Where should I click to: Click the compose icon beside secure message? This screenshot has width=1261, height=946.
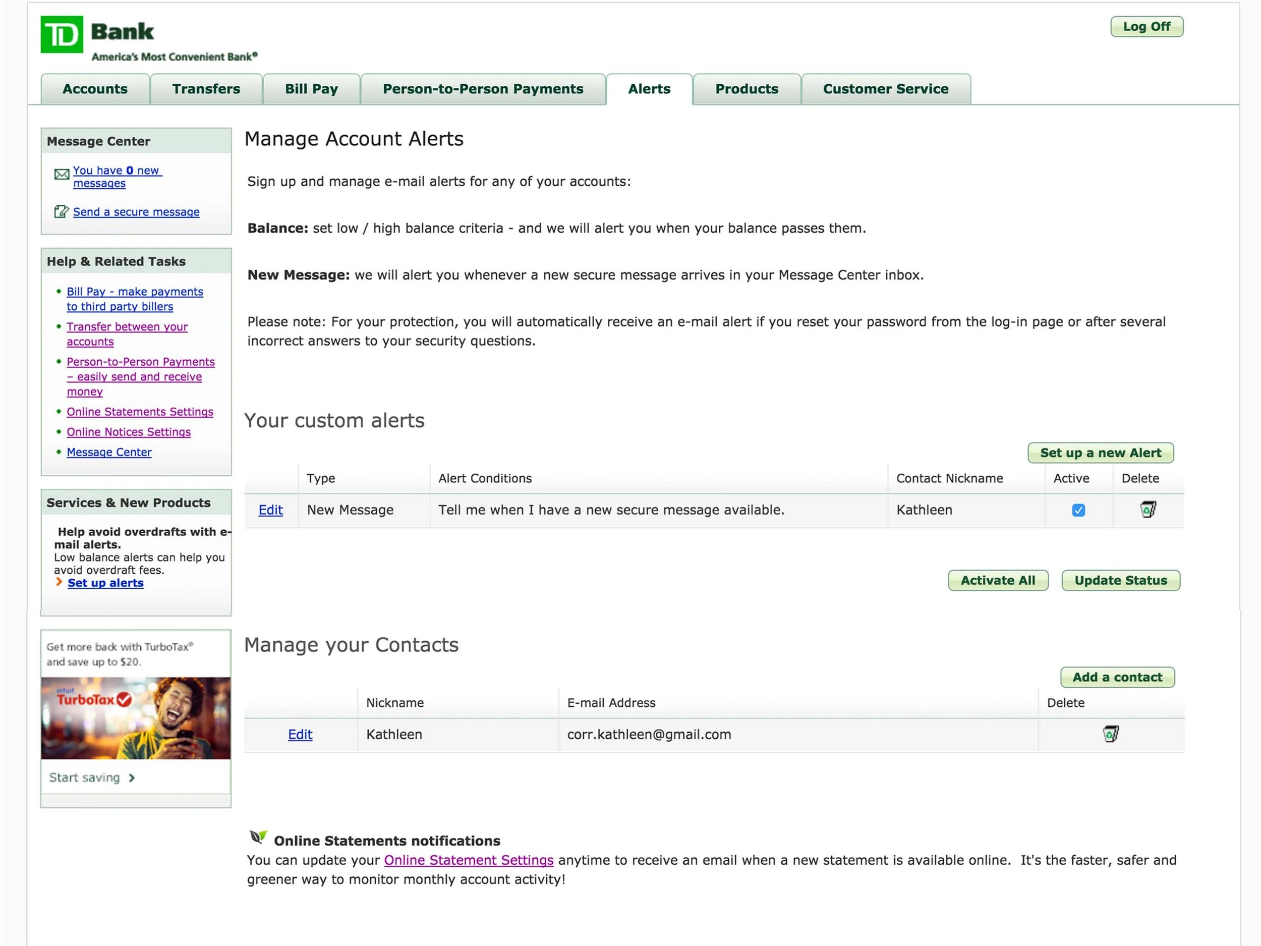[62, 211]
